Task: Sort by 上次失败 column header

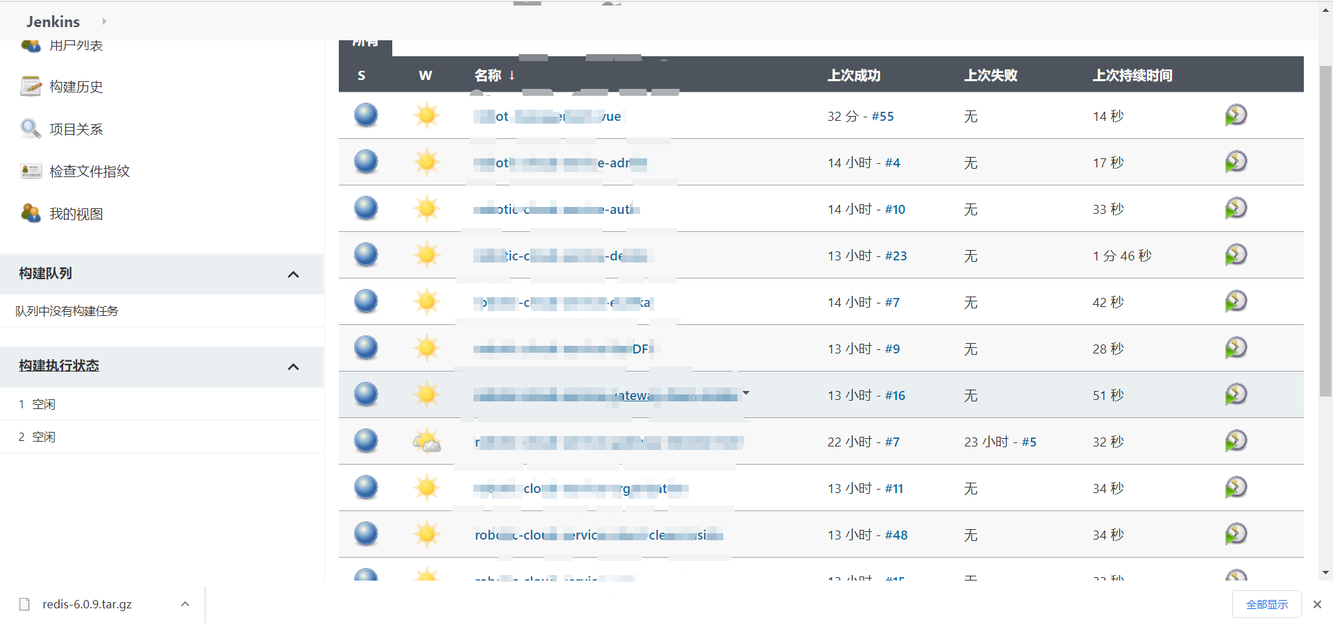Action: tap(991, 75)
